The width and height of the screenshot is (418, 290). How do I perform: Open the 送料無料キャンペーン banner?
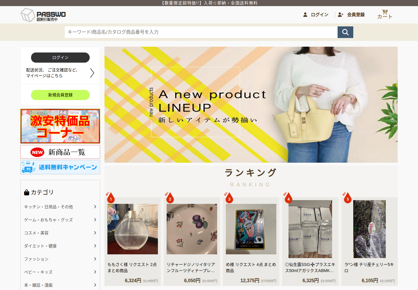(60, 167)
